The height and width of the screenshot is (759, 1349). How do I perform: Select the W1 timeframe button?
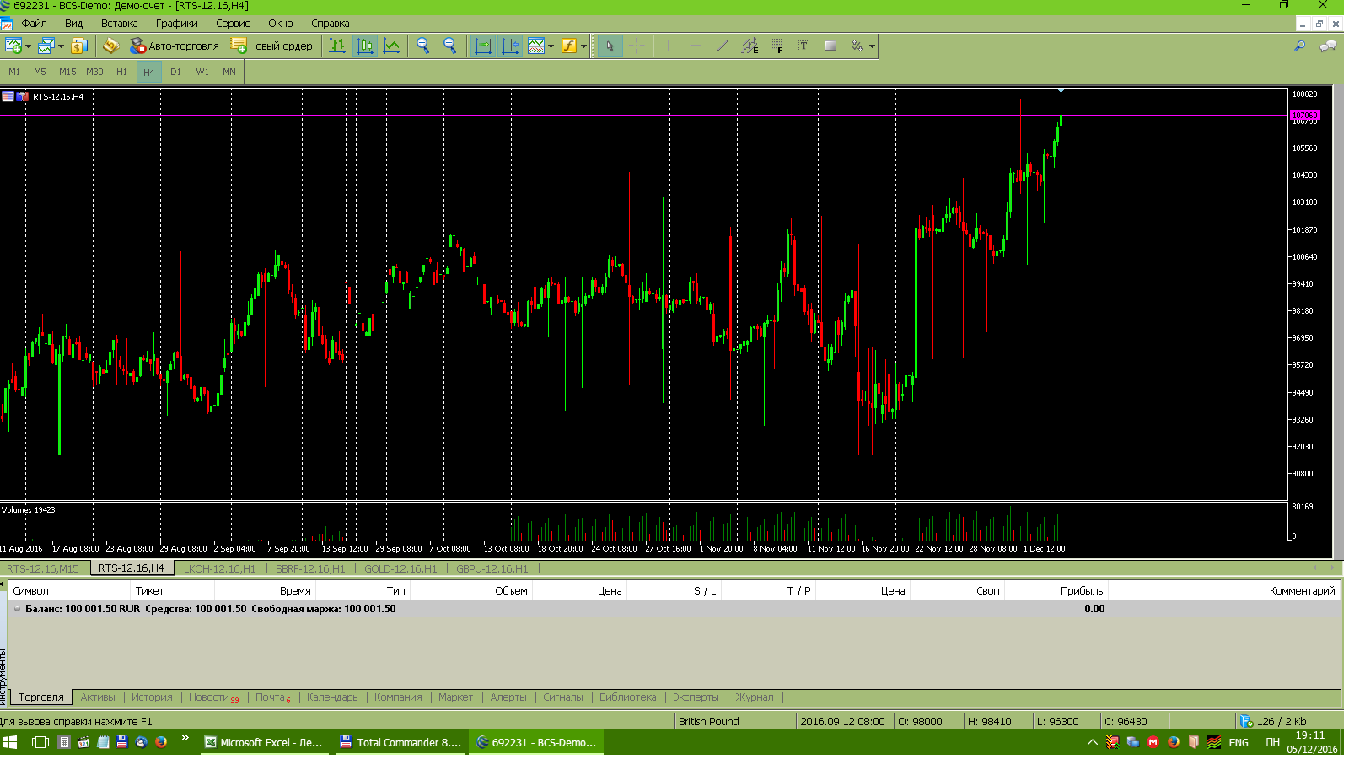pyautogui.click(x=202, y=72)
